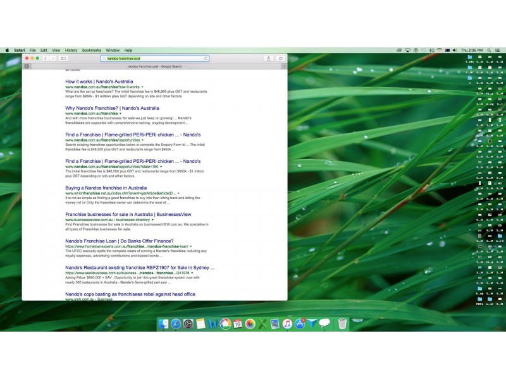
Task: Open the History menu
Action: [x=71, y=50]
